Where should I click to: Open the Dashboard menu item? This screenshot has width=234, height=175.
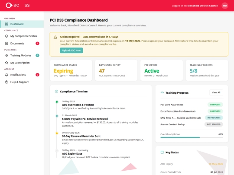tap(22, 24)
